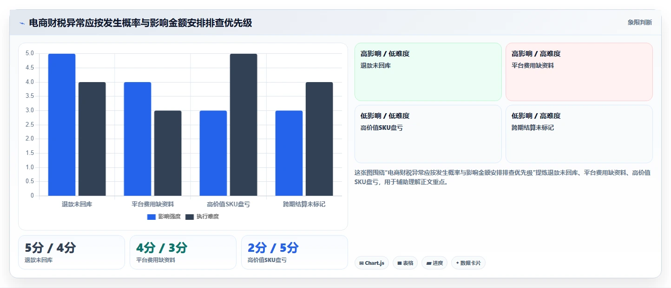Toggle the 执行难度 legend item

coord(202,217)
